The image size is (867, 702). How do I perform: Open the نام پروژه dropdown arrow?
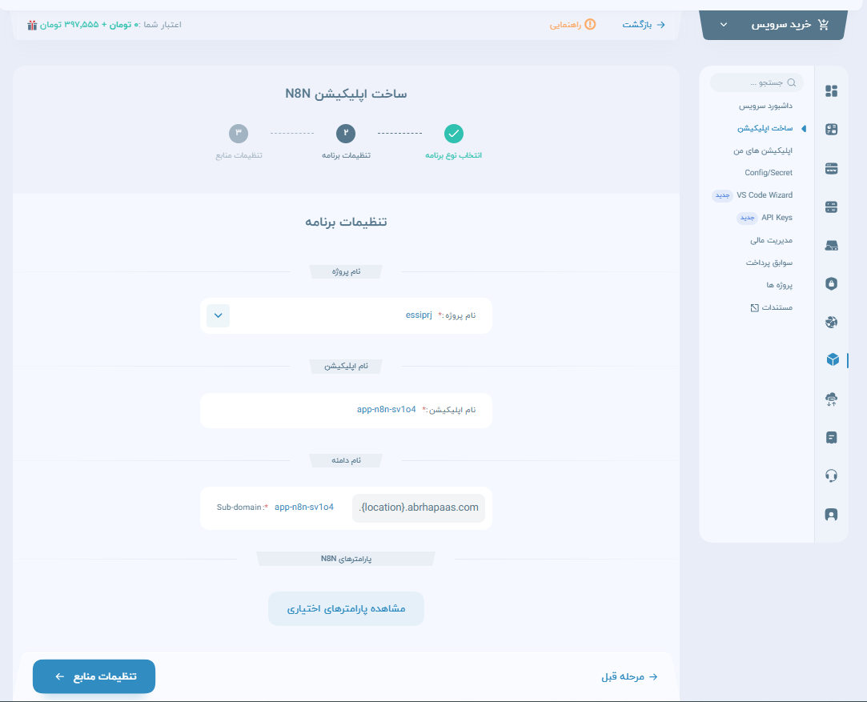[x=218, y=315]
